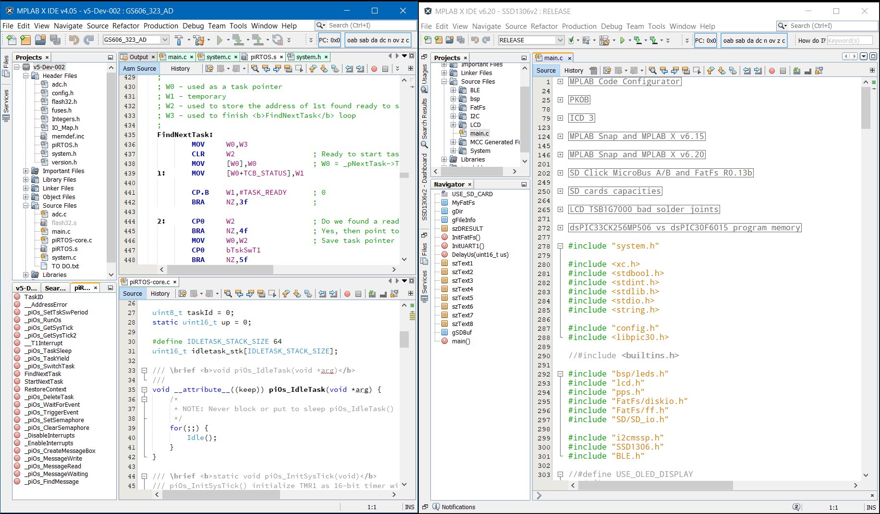
Task: Click Hold in Reset icon in v4.05 window
Action: point(277,40)
